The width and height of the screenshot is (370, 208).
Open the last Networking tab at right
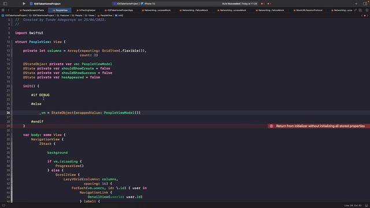(x=342, y=10)
